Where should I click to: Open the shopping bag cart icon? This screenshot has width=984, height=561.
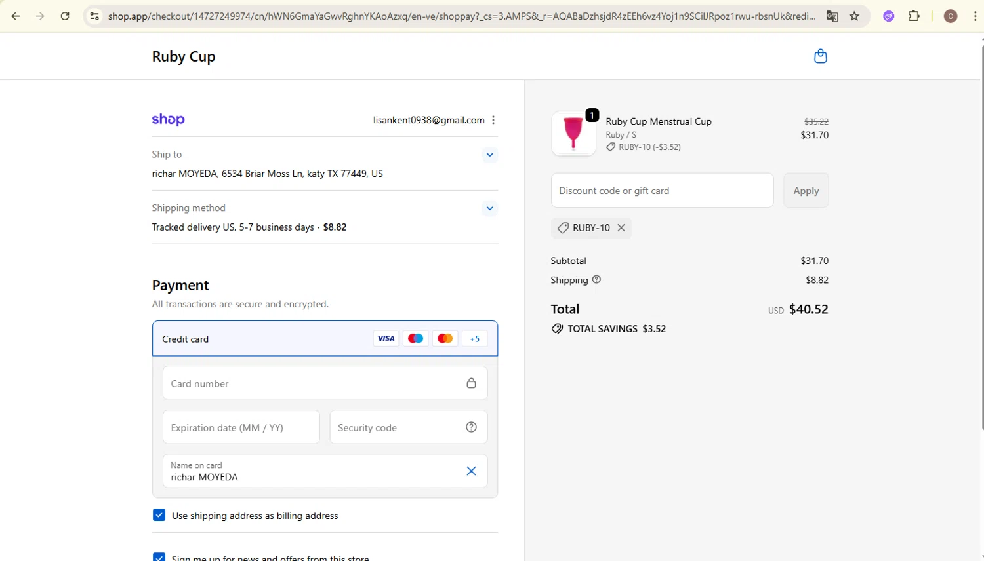(x=820, y=56)
